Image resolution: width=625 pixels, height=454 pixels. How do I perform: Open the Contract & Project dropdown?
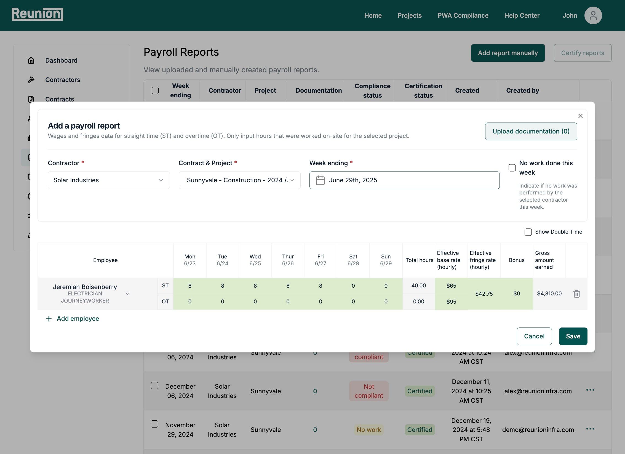tap(239, 180)
